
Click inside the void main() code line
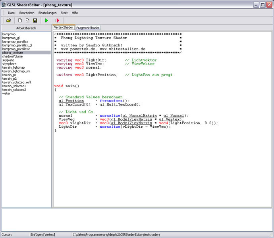point(67,86)
